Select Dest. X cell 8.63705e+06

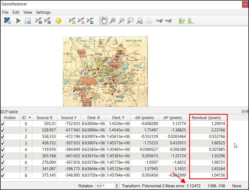pos(93,175)
